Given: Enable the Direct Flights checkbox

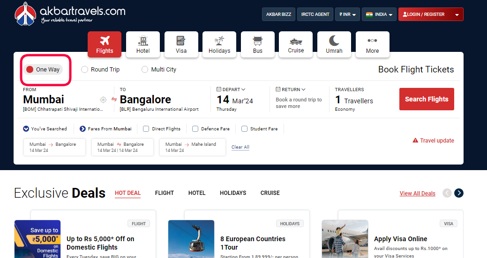Looking at the screenshot, I should pos(146,129).
